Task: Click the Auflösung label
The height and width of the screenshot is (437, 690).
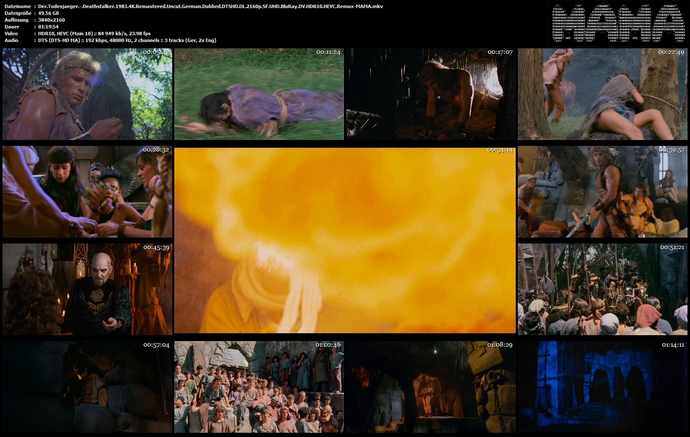Action: [x=17, y=20]
